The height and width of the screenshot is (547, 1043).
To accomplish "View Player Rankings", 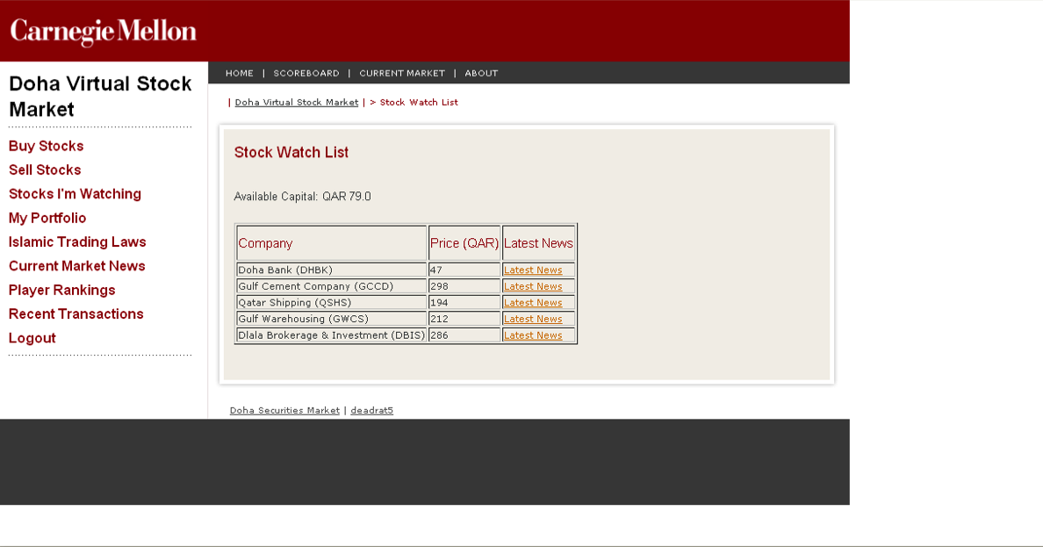I will (x=61, y=290).
